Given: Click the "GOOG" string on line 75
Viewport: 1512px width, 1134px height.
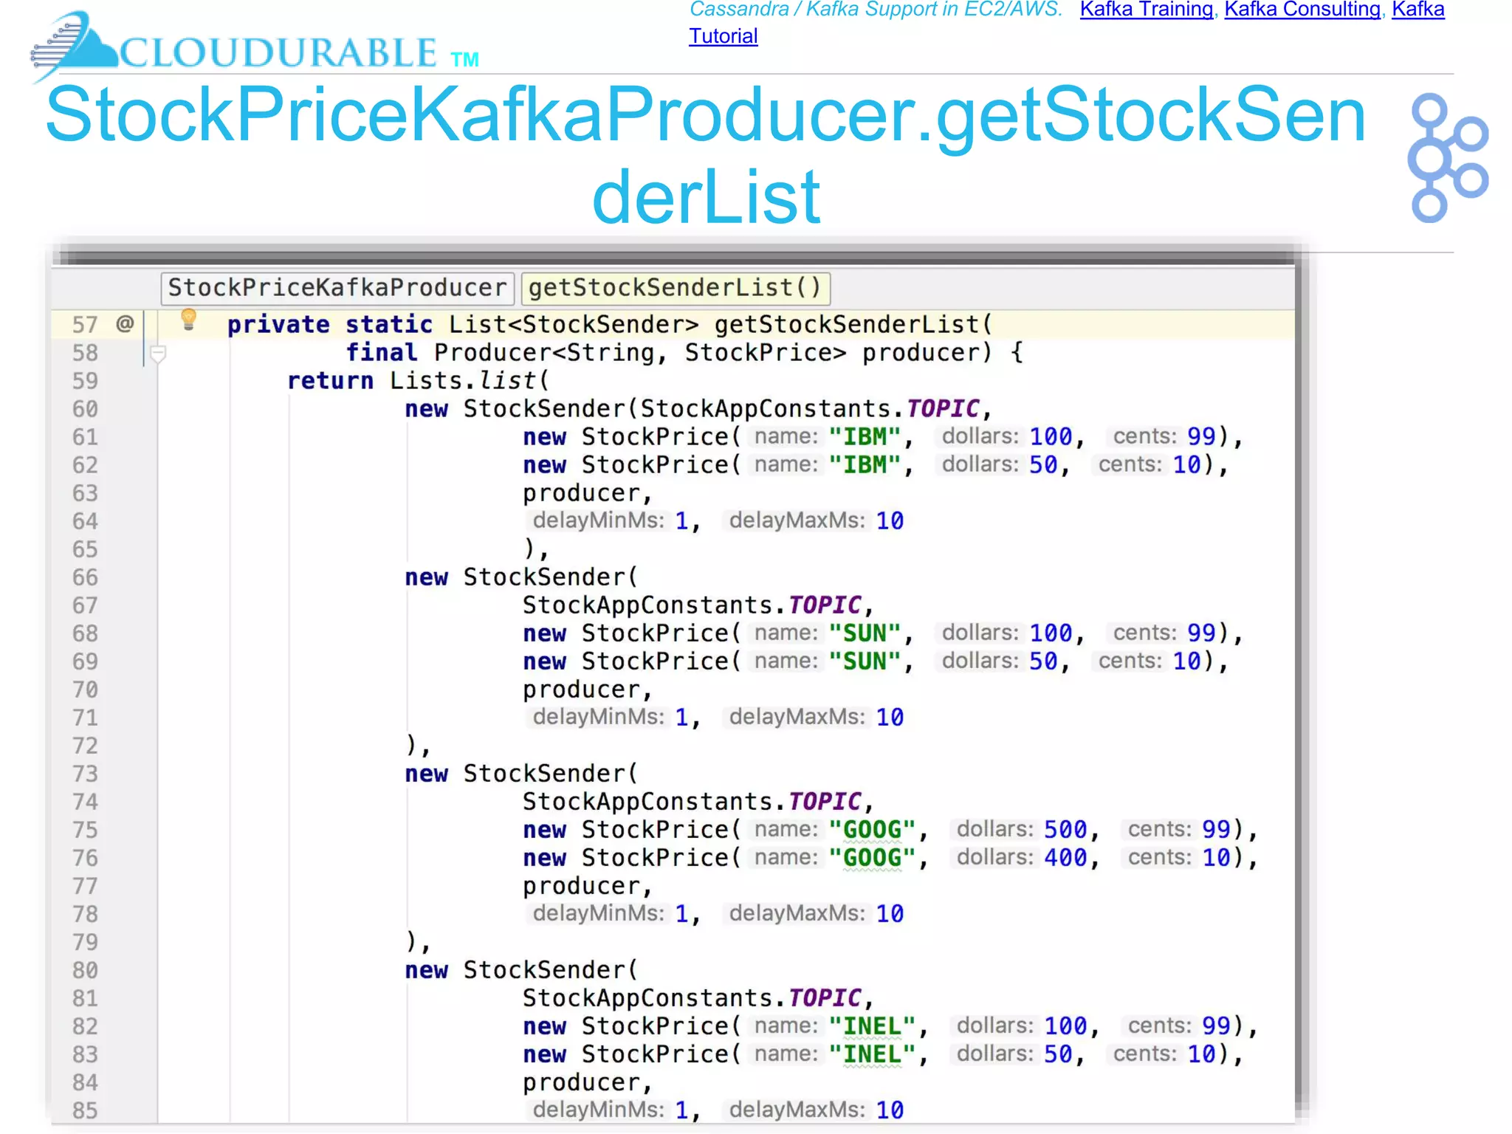Looking at the screenshot, I should 872,830.
